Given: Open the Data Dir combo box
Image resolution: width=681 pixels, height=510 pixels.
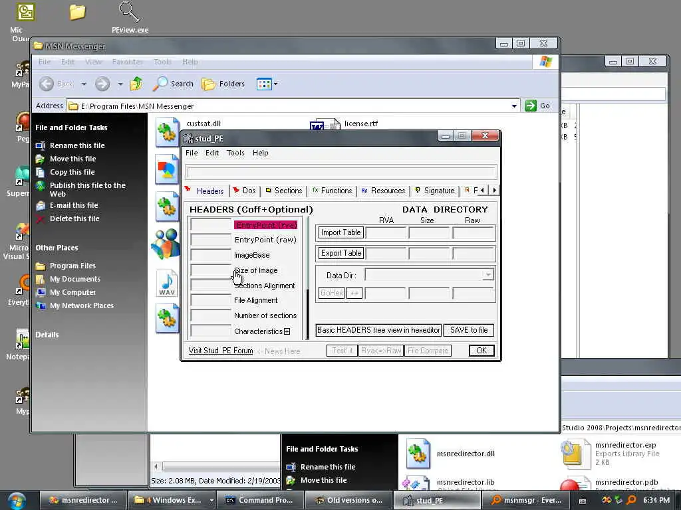Looking at the screenshot, I should 429,275.
